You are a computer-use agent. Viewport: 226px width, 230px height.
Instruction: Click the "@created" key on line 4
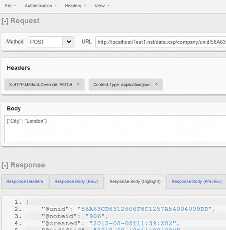(x=61, y=223)
